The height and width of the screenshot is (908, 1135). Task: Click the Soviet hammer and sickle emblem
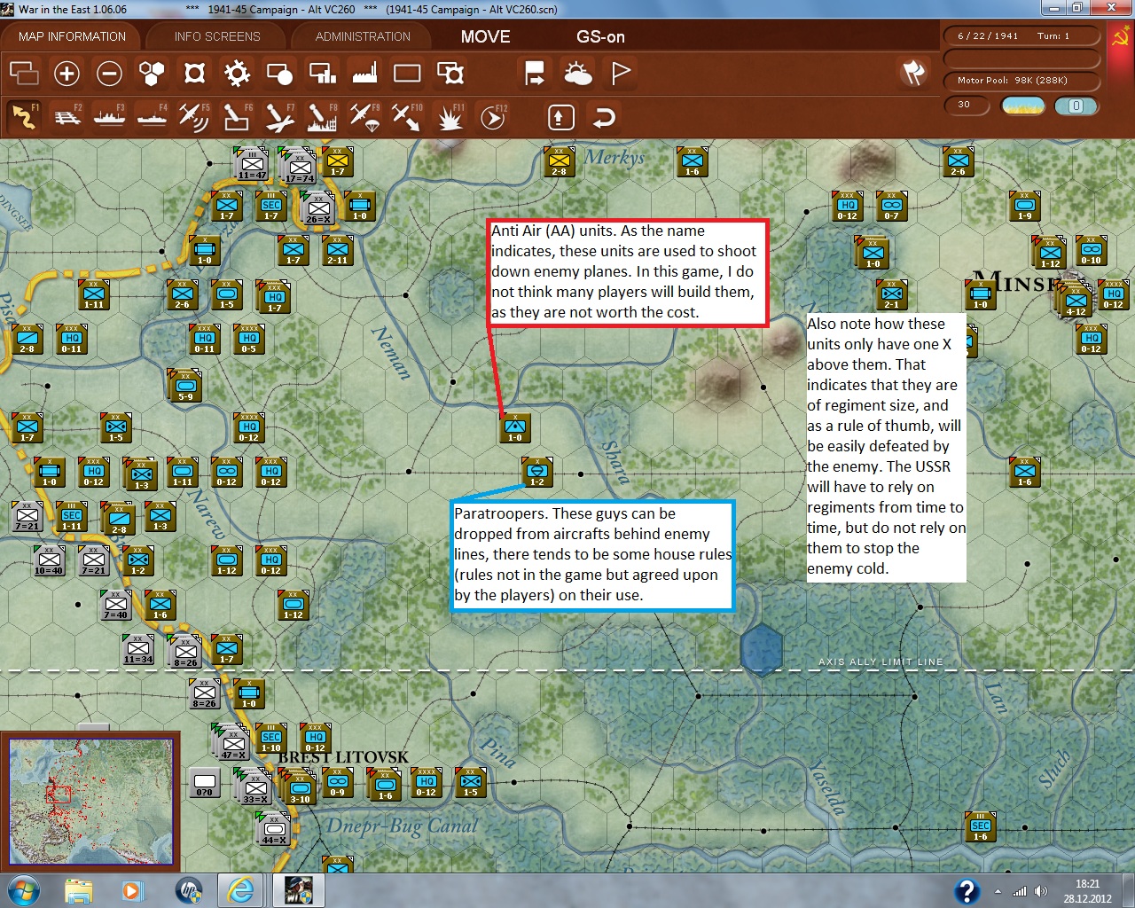click(1120, 36)
